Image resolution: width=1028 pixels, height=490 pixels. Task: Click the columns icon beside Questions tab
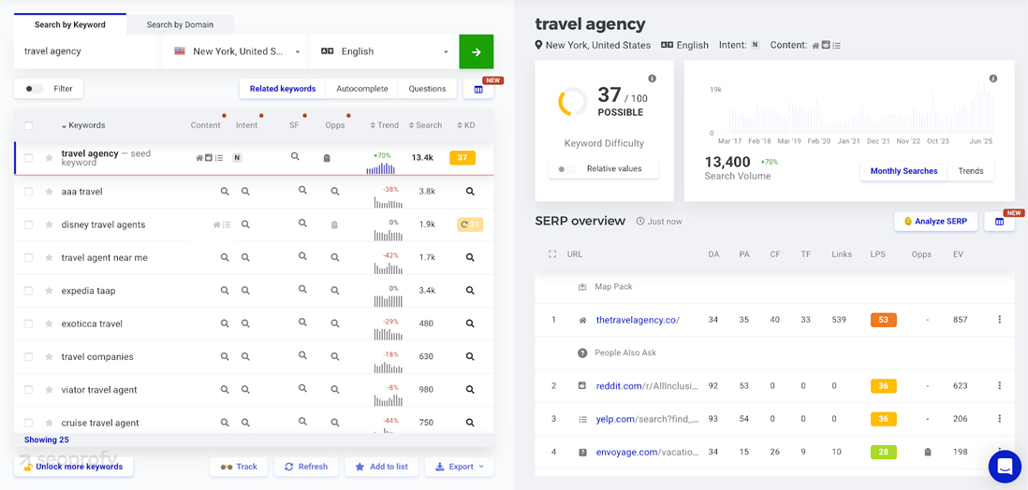coord(478,89)
